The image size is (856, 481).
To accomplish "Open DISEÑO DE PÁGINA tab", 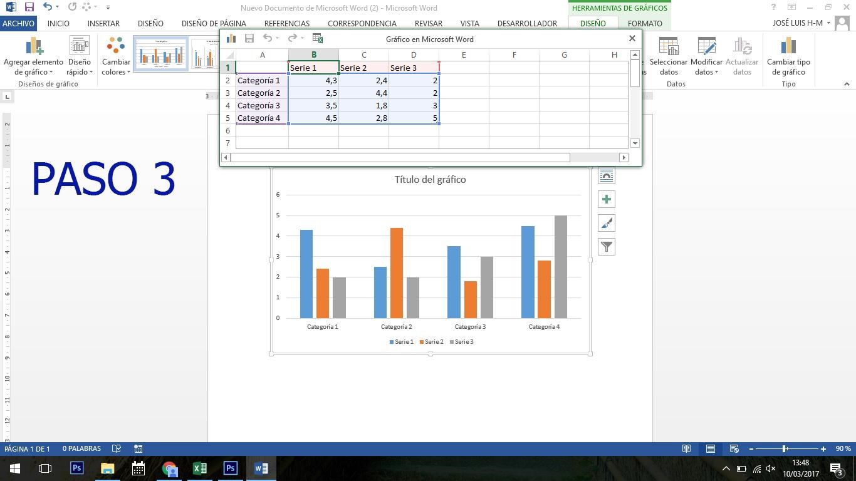I will coord(214,23).
